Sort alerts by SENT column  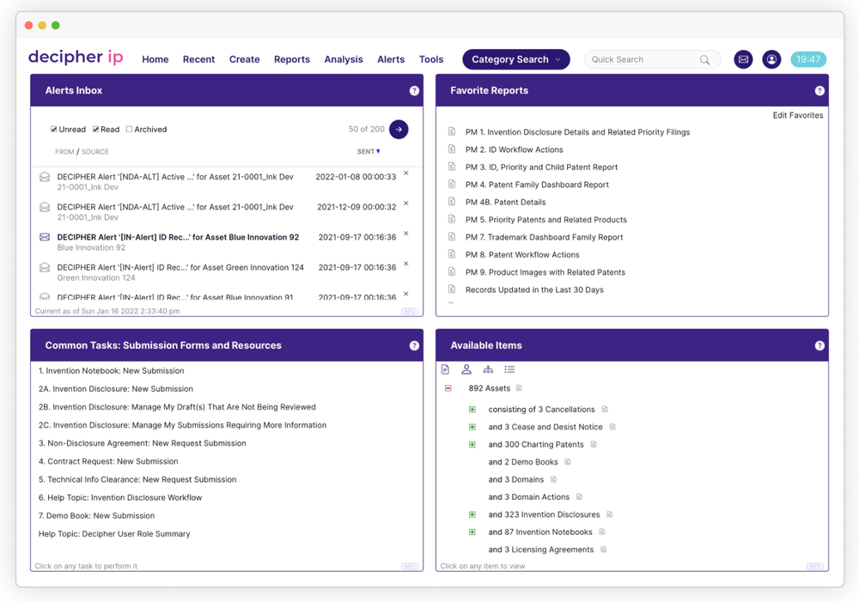(369, 152)
